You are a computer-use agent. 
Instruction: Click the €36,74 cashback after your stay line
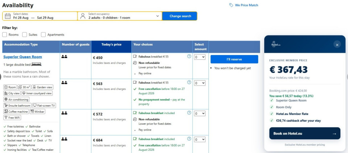(x=298, y=121)
